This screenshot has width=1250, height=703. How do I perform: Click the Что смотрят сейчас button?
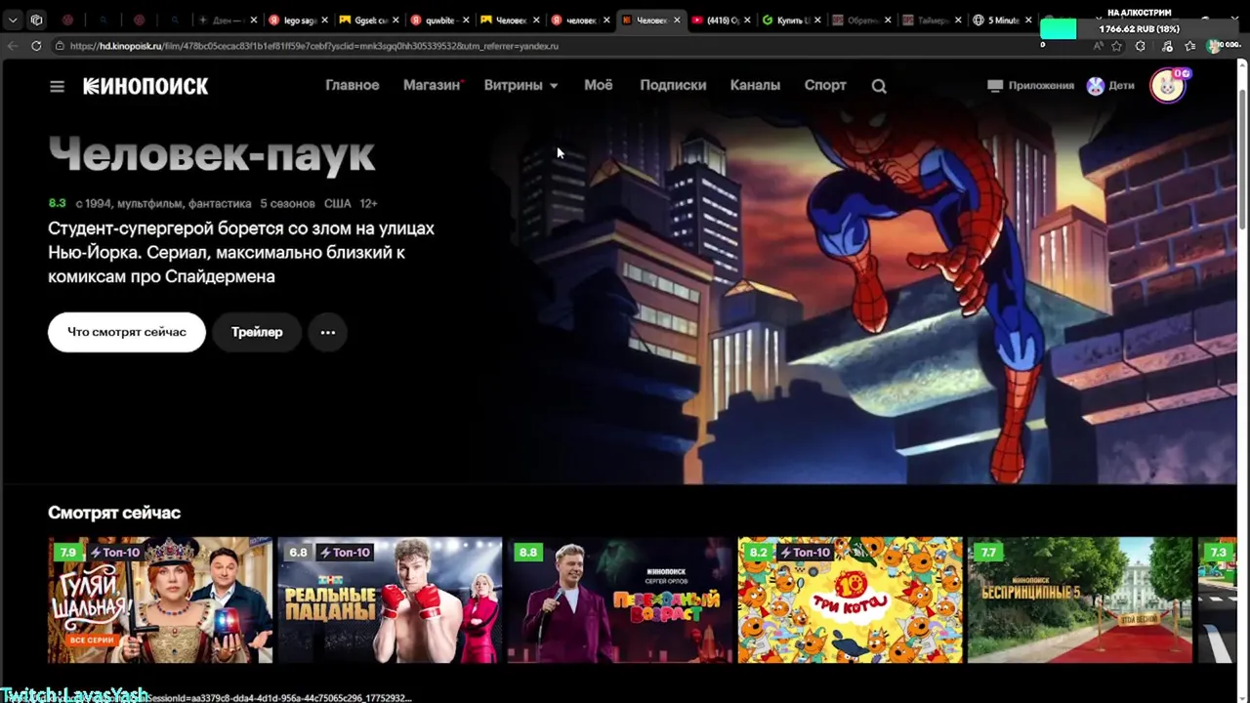(127, 332)
